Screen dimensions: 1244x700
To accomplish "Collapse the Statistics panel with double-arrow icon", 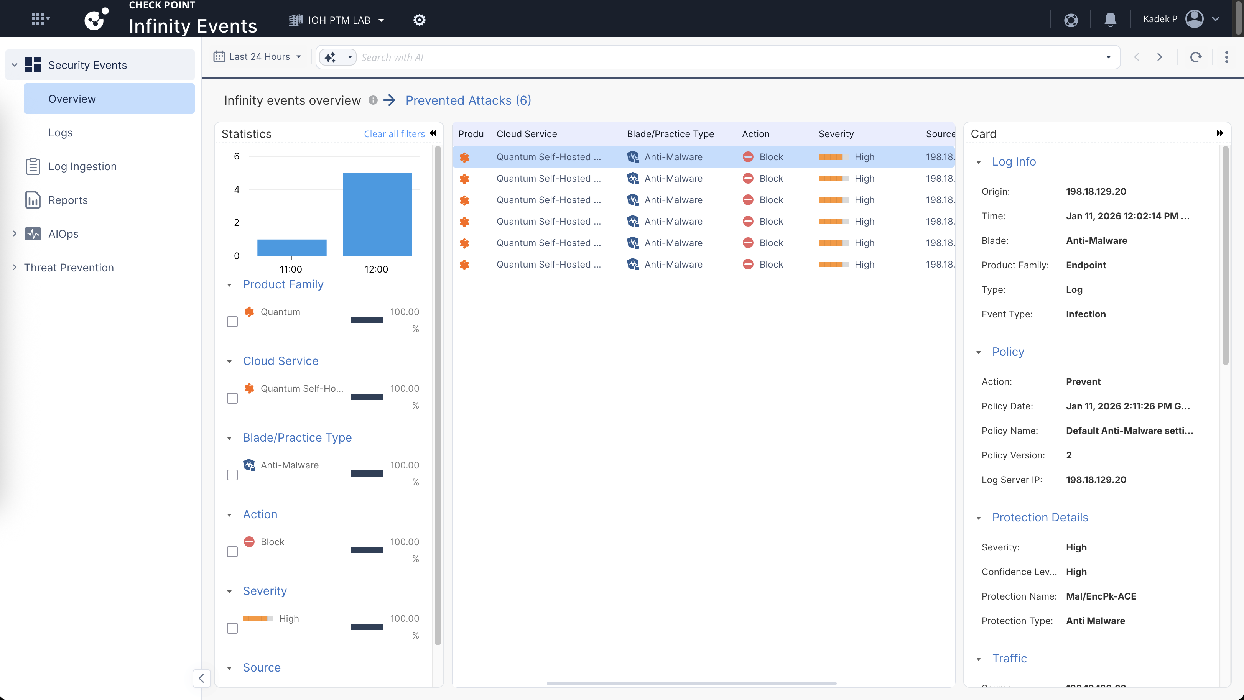I will (433, 134).
